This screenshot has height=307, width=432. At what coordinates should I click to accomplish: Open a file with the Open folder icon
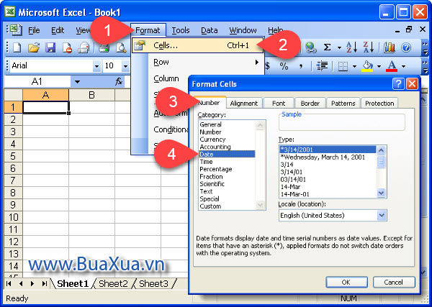[34, 47]
